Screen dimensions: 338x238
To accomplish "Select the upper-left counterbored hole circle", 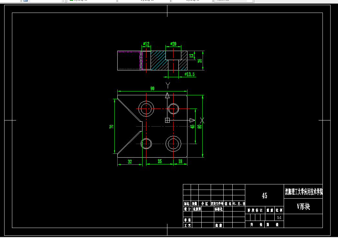I will click(x=146, y=109).
